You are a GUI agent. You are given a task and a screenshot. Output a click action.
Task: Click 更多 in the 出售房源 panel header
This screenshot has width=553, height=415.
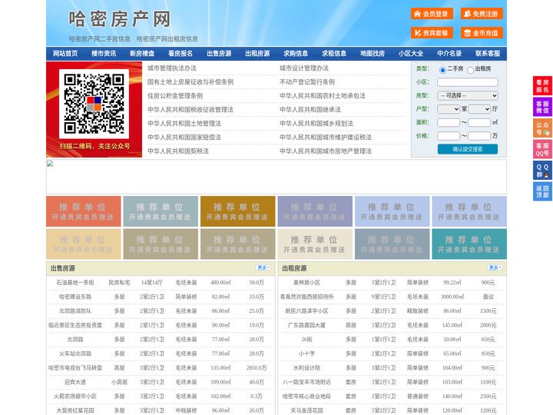point(263,267)
